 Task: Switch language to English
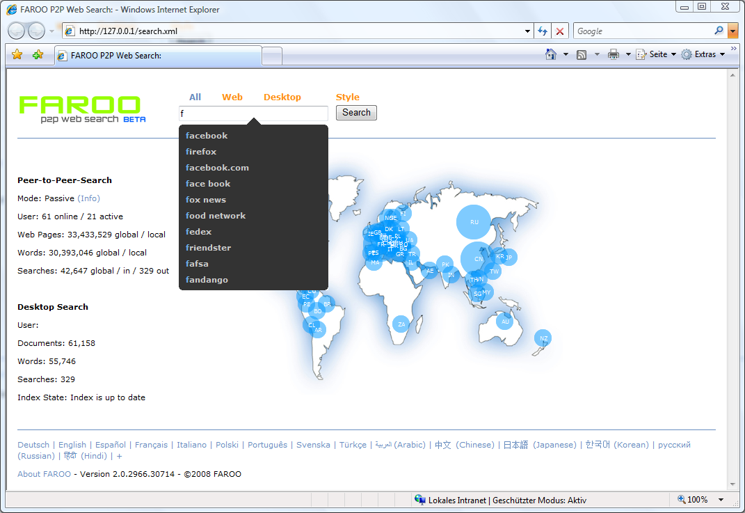click(x=72, y=445)
